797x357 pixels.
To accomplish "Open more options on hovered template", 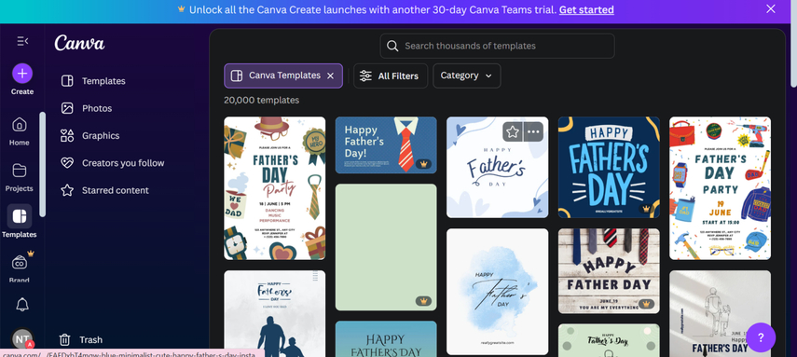I will pyautogui.click(x=533, y=131).
